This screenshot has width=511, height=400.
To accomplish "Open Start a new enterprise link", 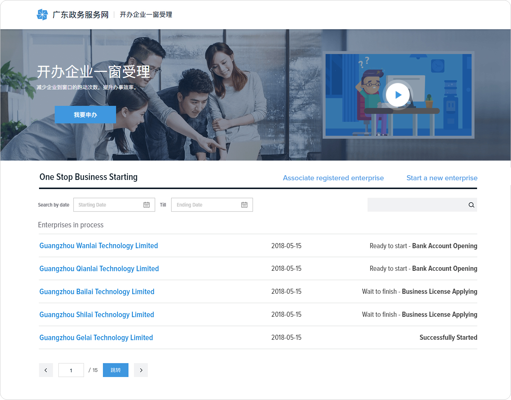I will pyautogui.click(x=442, y=178).
